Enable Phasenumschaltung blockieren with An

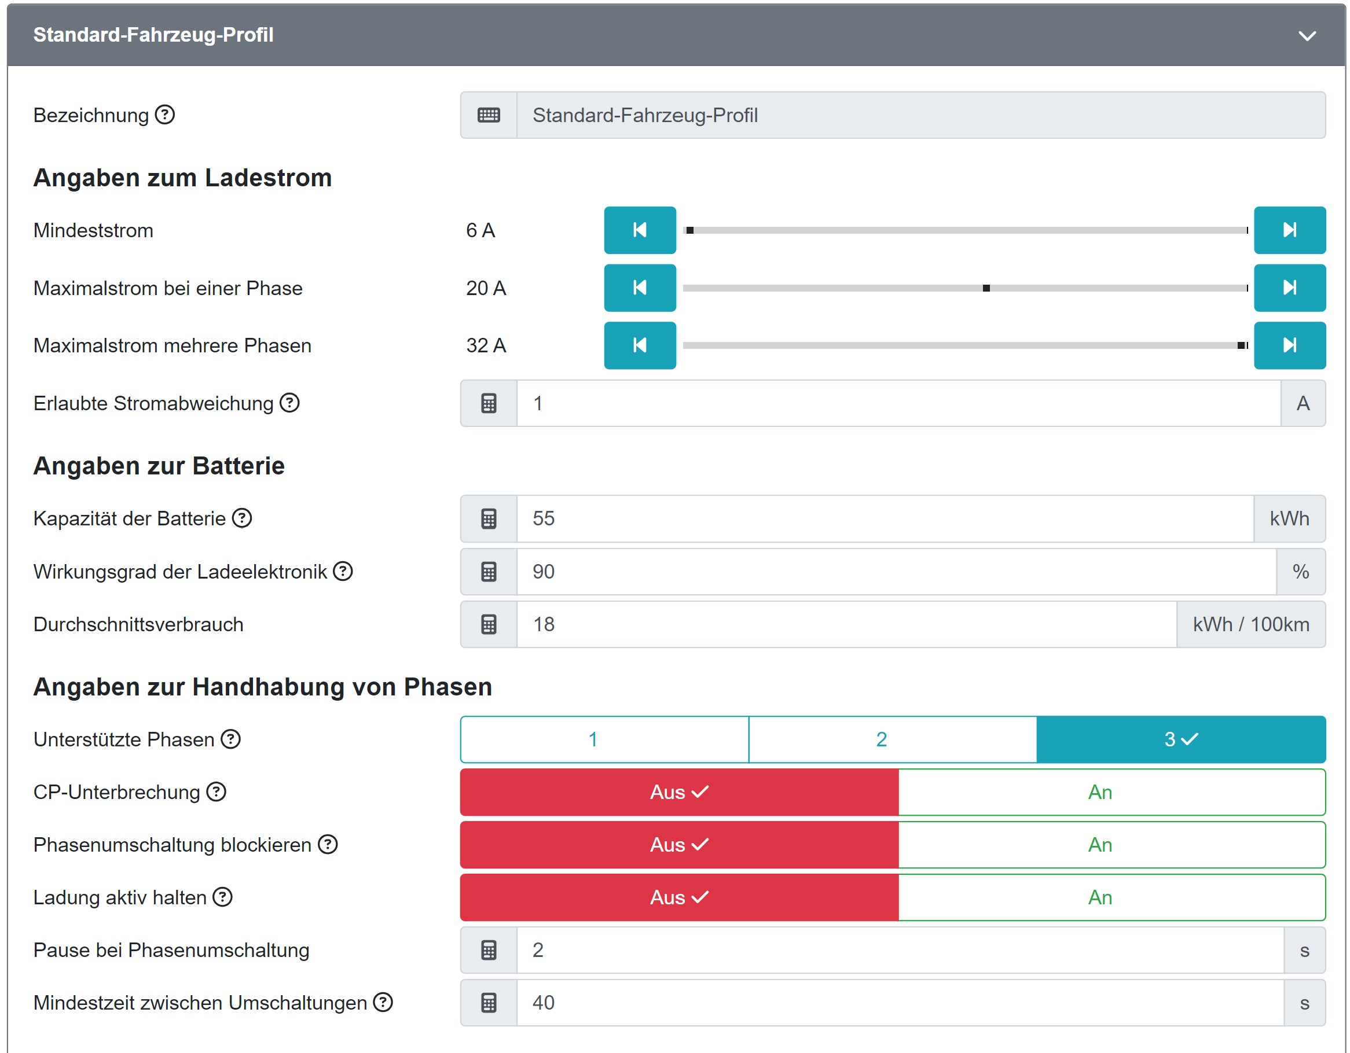tap(1111, 845)
